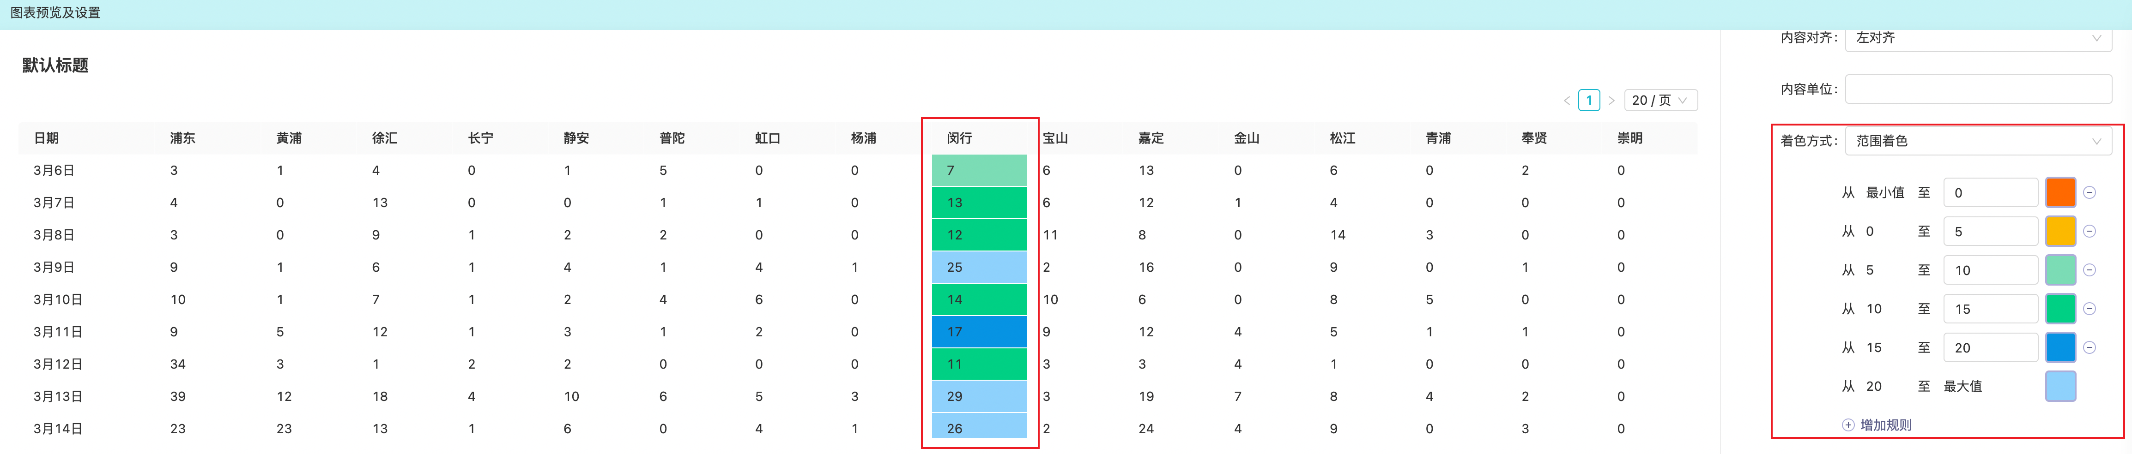Click 徐汇 cell with value 18
Screen dimensions: 2132x454
click(380, 396)
